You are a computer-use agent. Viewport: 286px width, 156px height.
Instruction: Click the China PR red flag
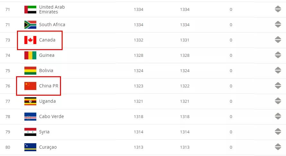pos(30,86)
